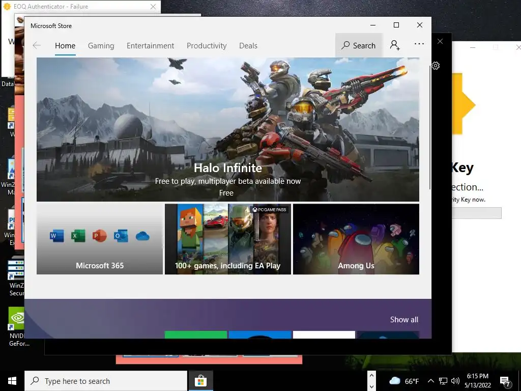Click the taskbar scroll up arrow
The image size is (521, 391).
pos(371,376)
